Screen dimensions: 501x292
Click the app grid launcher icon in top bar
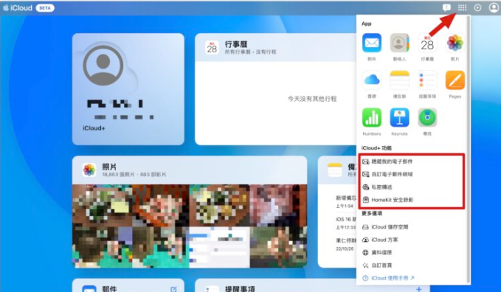tap(462, 7)
